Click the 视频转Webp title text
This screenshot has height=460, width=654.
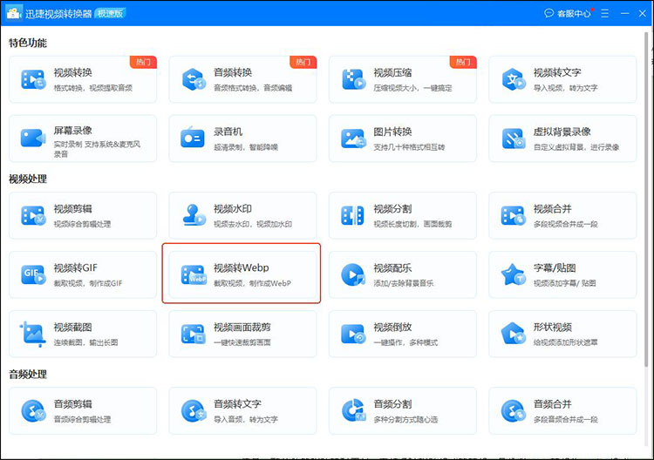pos(241,268)
